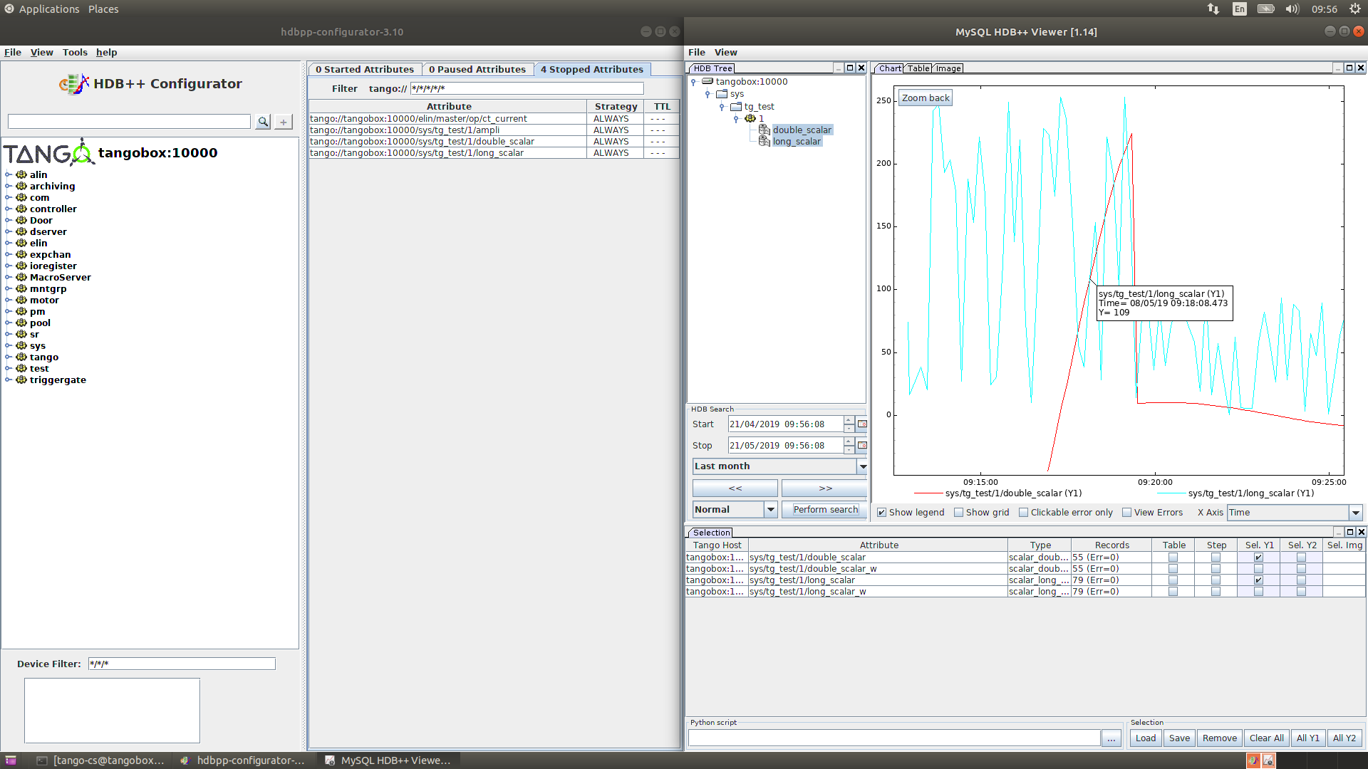The width and height of the screenshot is (1368, 769).
Task: Open the Last month range dropdown
Action: (779, 466)
